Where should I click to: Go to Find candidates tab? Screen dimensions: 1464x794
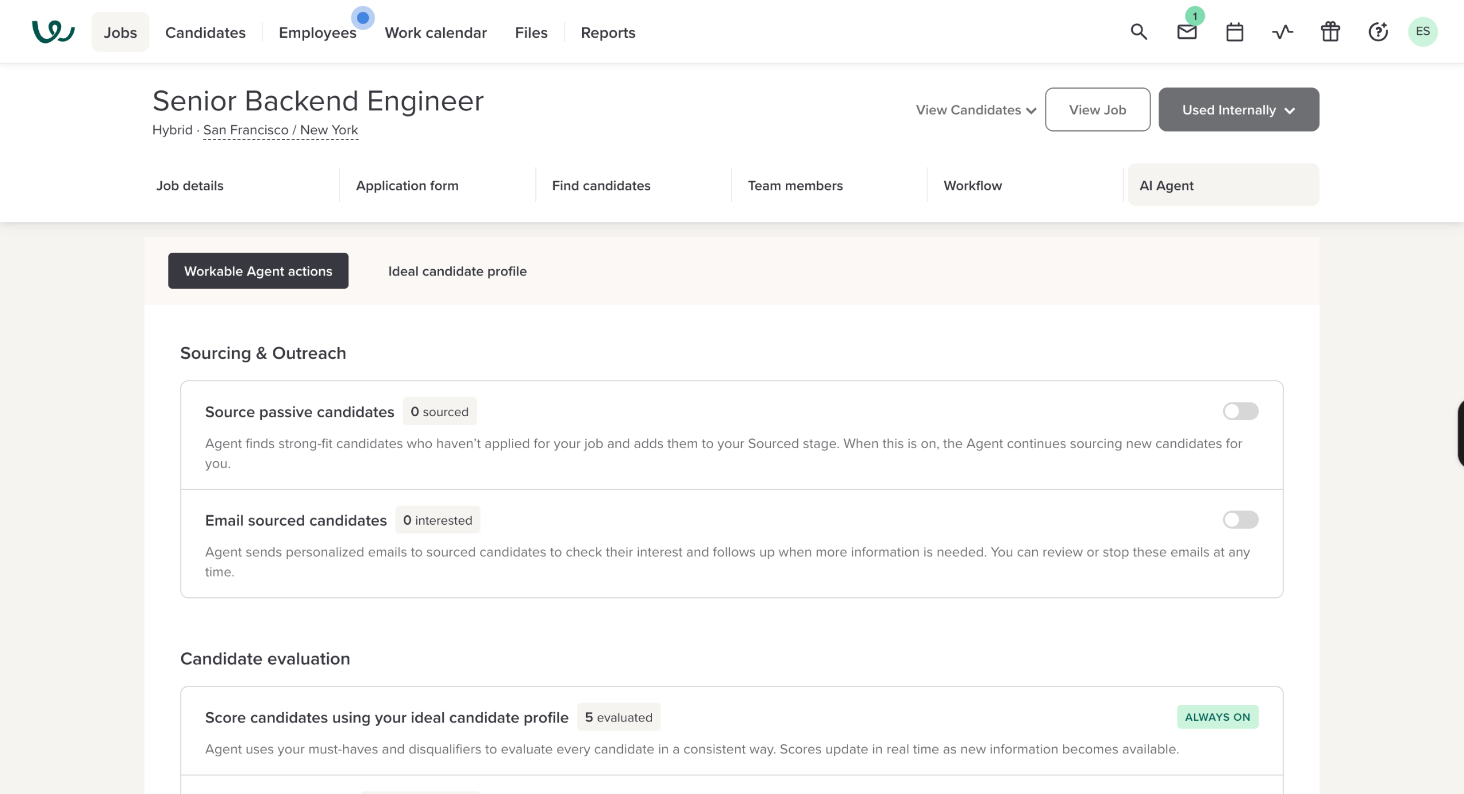(x=600, y=185)
